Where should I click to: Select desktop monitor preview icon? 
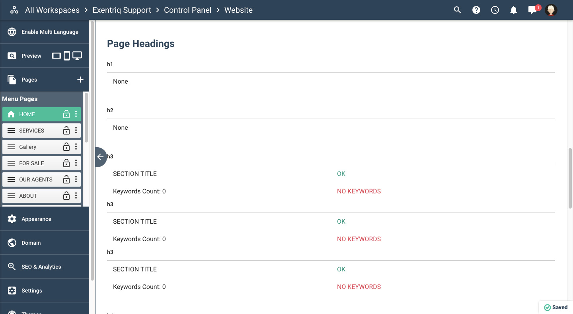point(77,56)
